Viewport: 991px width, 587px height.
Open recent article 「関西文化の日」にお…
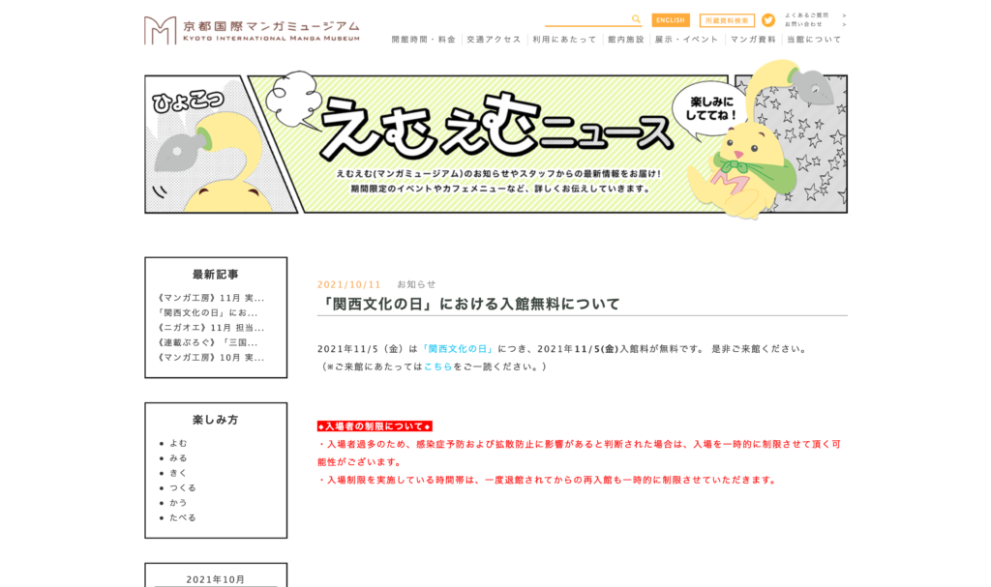coord(207,312)
